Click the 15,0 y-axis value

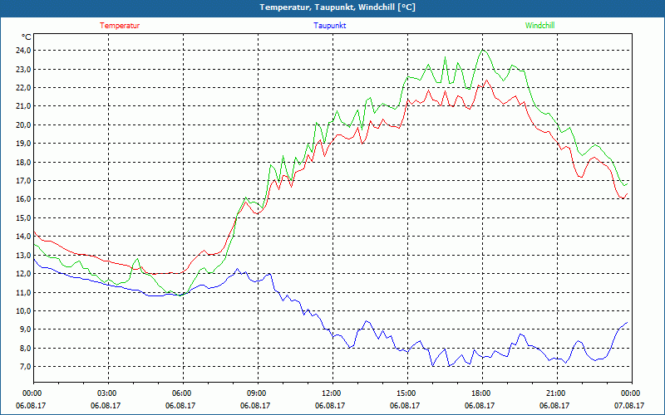point(24,217)
